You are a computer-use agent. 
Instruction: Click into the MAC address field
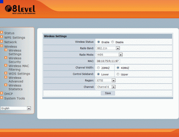pyautogui.click(x=108, y=61)
